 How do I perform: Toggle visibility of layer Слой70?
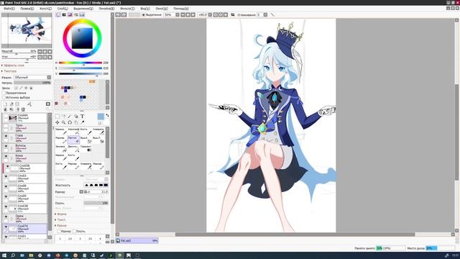[6, 227]
